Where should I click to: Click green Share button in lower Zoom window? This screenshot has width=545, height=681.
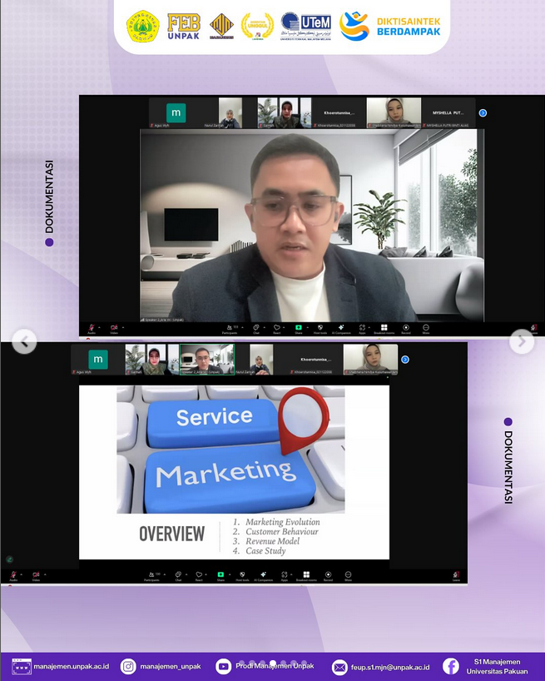coord(220,576)
